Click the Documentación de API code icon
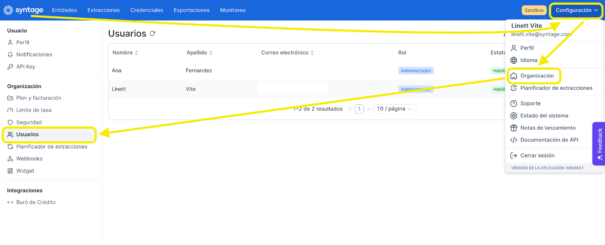The image size is (605, 245). (514, 140)
